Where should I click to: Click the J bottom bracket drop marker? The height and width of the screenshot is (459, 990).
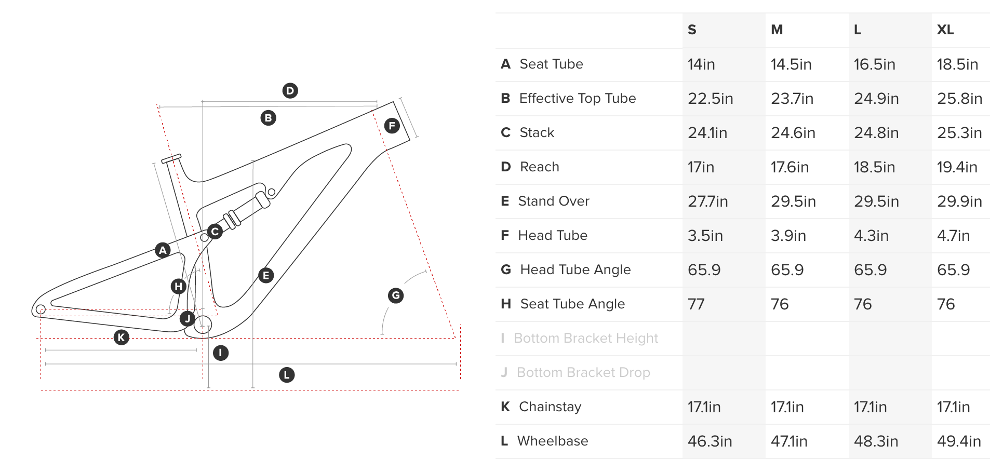point(188,319)
